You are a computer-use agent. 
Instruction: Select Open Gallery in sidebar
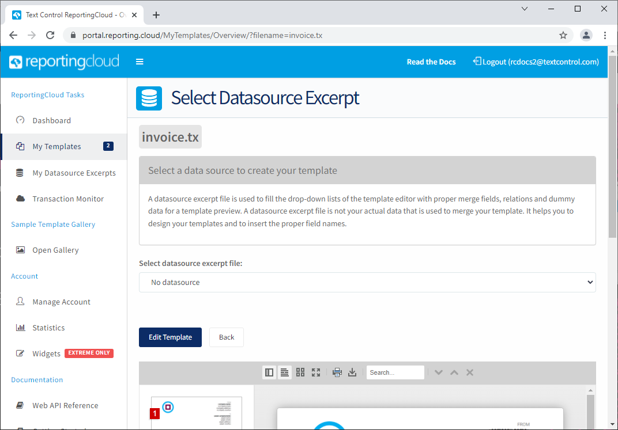click(64, 250)
